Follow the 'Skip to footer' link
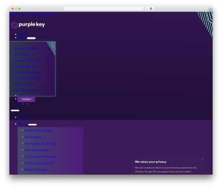 [47, 15]
